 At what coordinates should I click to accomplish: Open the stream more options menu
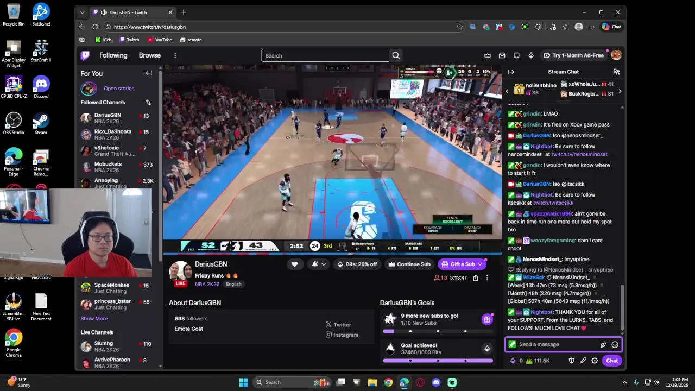[487, 278]
